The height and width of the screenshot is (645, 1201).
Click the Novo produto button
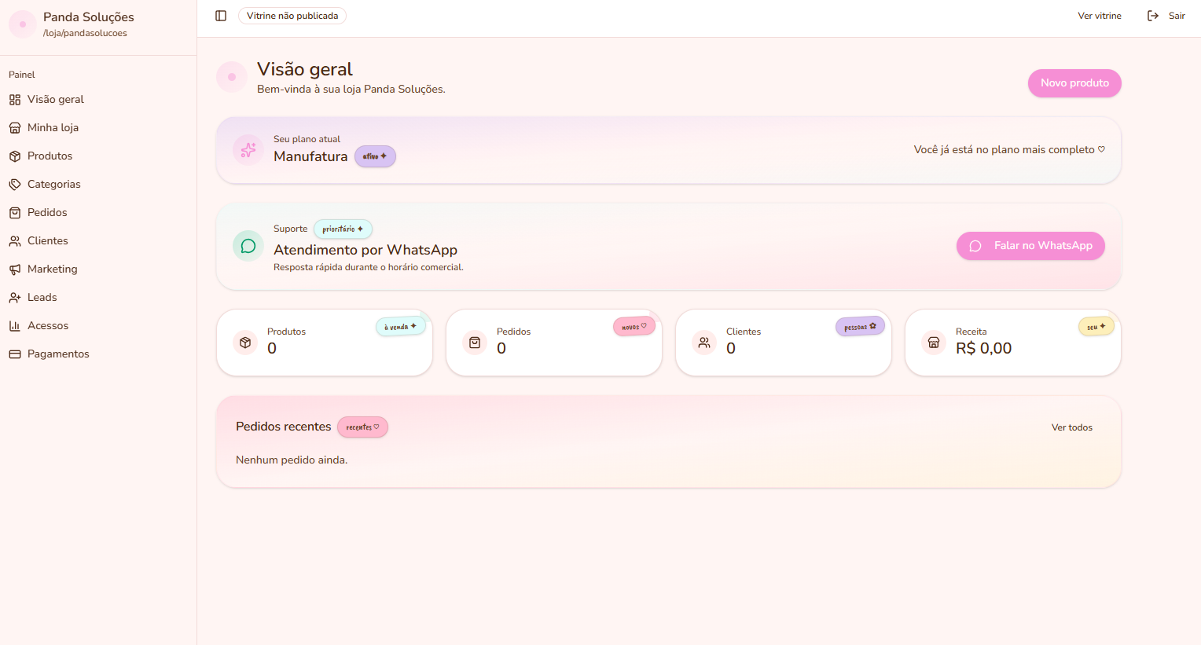(x=1074, y=83)
